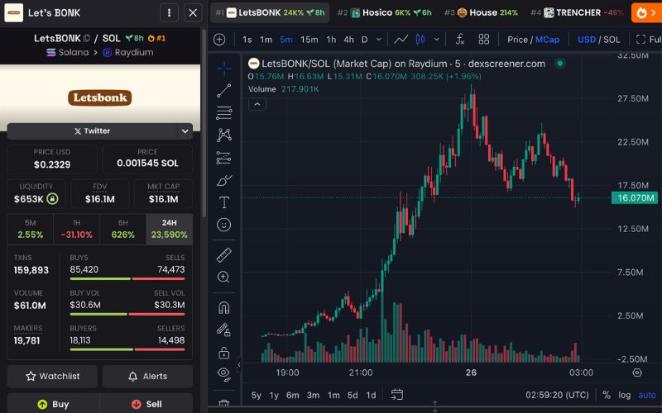
Task: Lock all drawing tools
Action: coord(223,352)
